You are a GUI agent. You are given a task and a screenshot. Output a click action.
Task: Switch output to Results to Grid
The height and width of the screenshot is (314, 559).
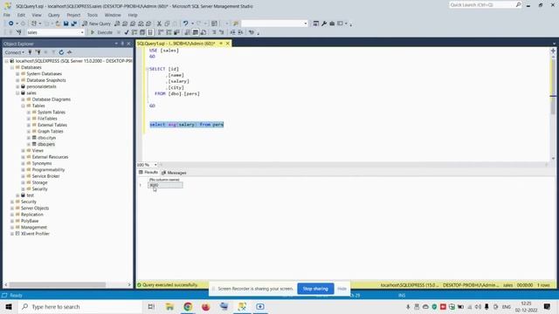(x=196, y=32)
